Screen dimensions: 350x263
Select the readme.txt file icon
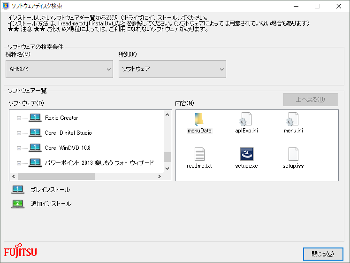(x=199, y=154)
